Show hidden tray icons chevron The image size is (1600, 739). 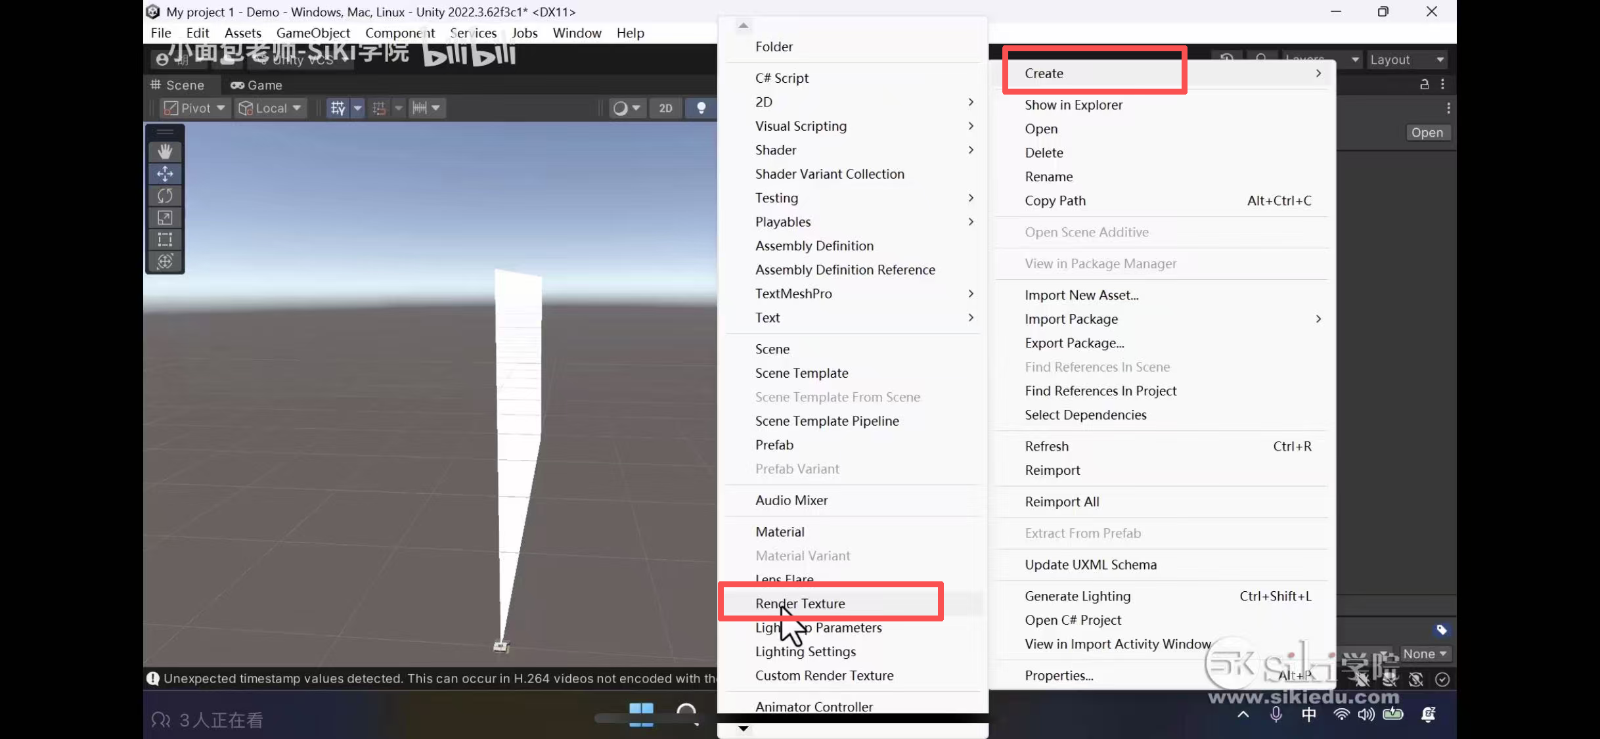[1243, 714]
